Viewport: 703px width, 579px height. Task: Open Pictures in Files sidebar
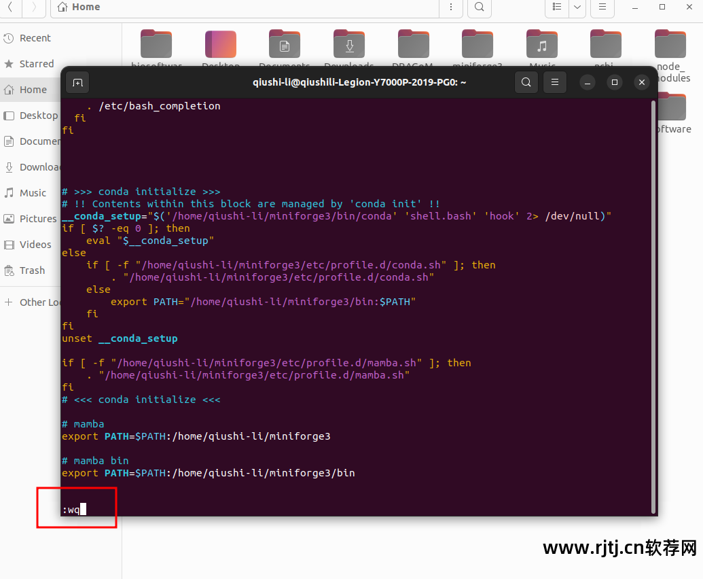click(31, 219)
